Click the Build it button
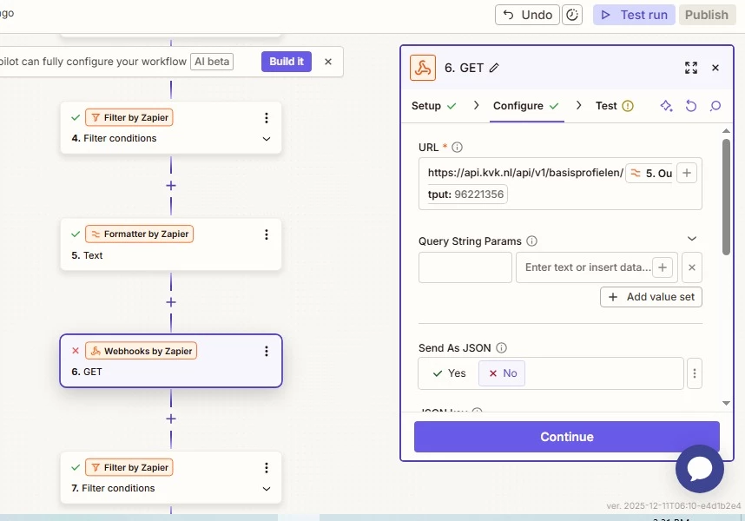The height and width of the screenshot is (521, 745). [286, 62]
